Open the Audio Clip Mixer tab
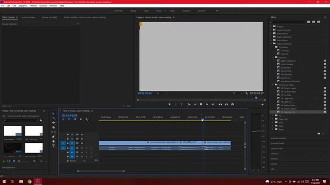Image resolution: width=330 pixels, height=185 pixels. coord(85,17)
